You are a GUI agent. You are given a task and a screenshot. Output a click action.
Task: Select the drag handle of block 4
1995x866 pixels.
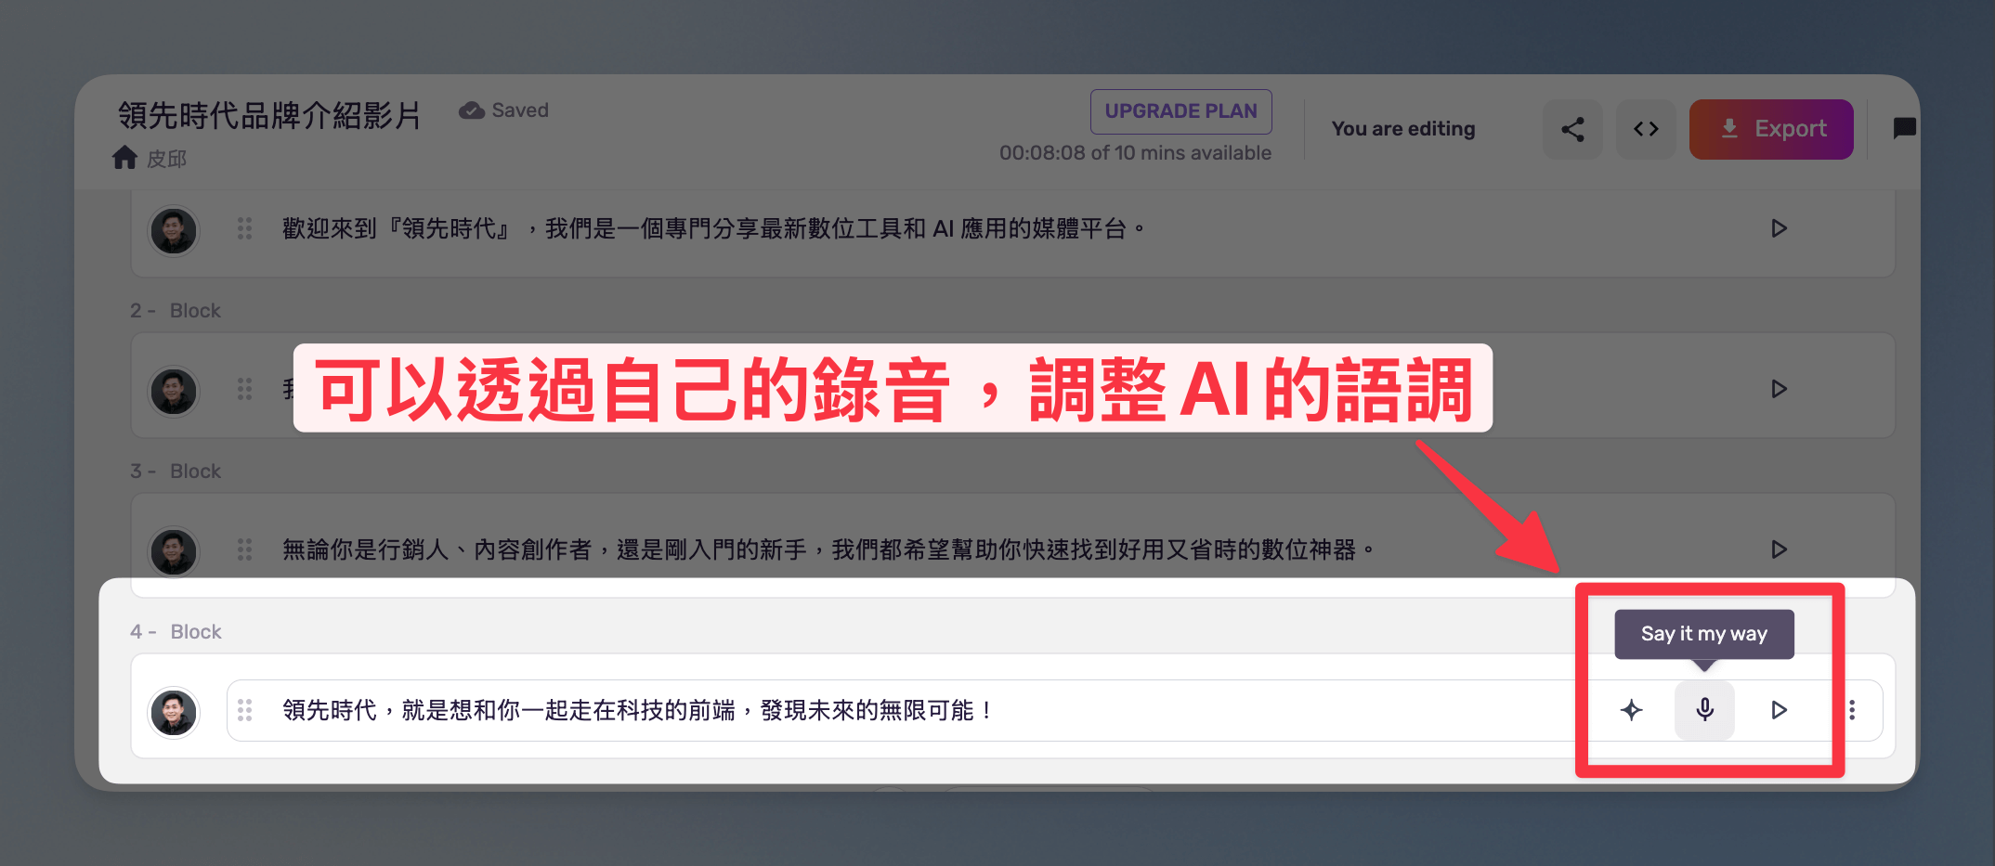point(244,710)
